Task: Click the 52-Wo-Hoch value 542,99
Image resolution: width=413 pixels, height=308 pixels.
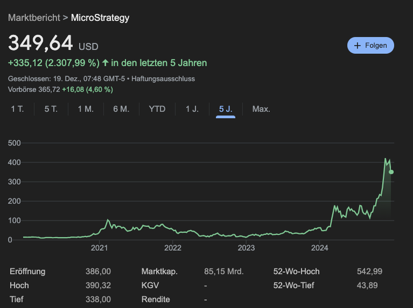Action: pos(369,271)
